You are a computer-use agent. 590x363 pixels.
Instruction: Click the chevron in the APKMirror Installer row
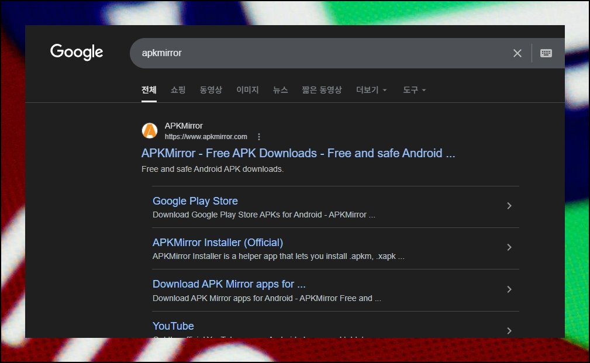coord(509,247)
